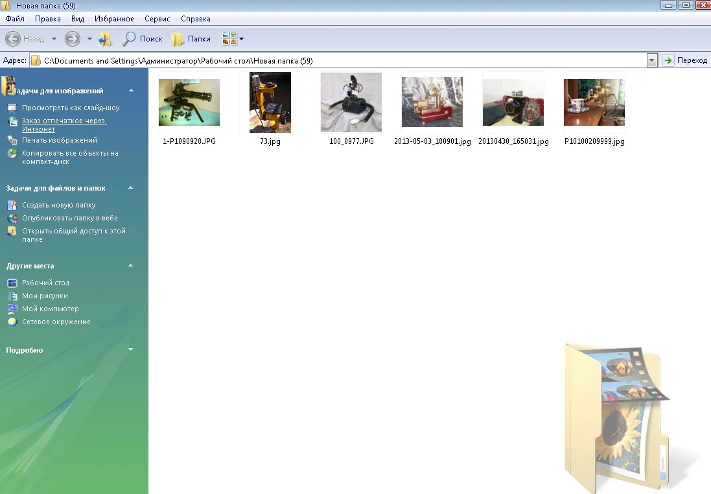Collapse the Другие места panel
The width and height of the screenshot is (711, 494).
pos(130,265)
